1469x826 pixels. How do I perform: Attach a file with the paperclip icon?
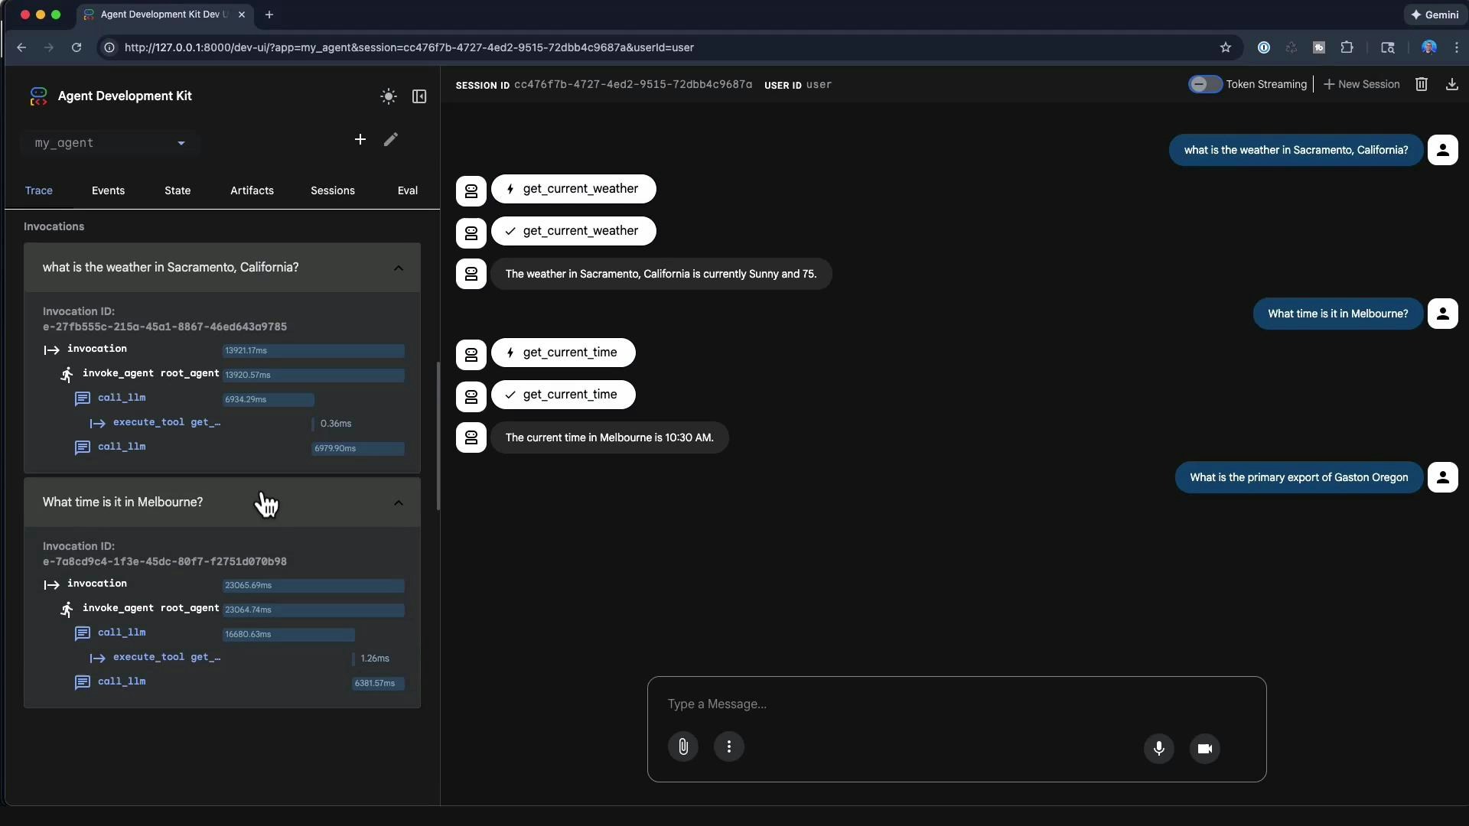point(683,747)
